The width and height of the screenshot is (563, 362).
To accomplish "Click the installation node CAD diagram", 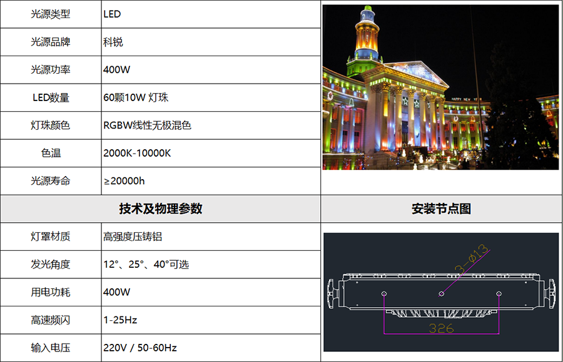I will [x=440, y=293].
